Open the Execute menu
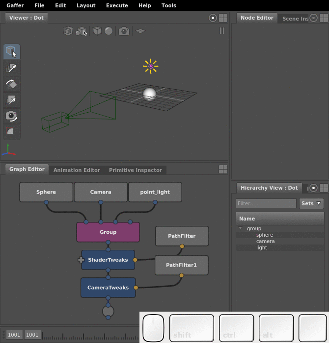Viewport: 329px width, 343px height. (x=117, y=5)
